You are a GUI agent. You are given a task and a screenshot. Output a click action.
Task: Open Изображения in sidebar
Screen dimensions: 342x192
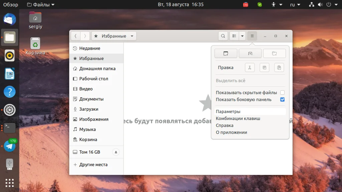click(x=96, y=119)
